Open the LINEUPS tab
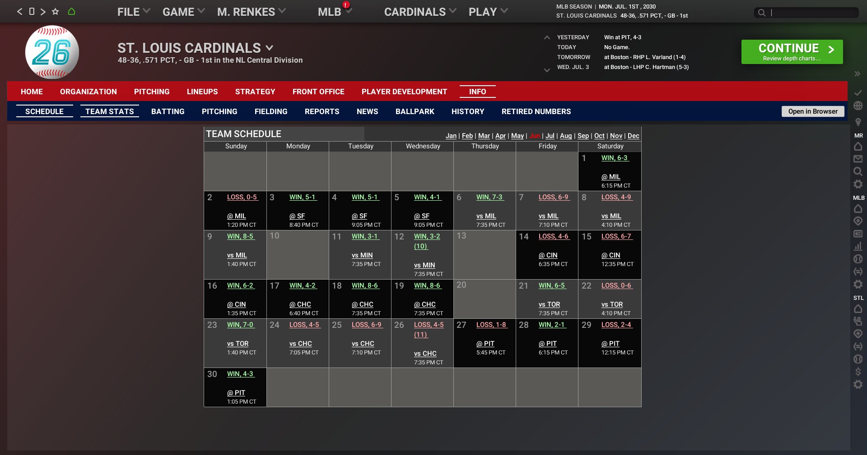 (x=202, y=92)
